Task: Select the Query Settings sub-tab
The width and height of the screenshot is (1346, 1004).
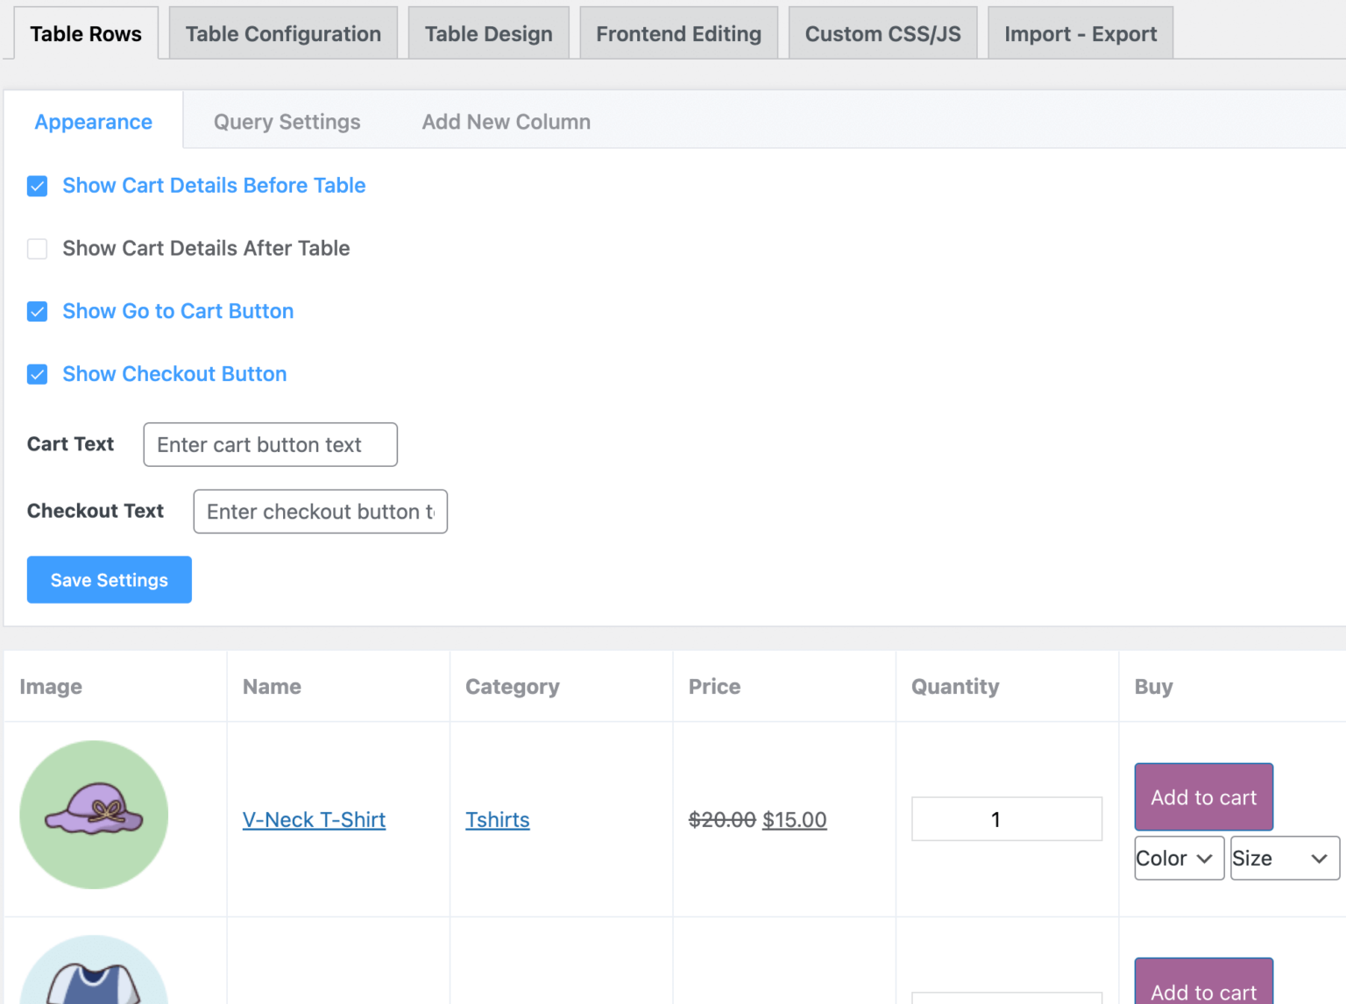Action: (287, 122)
